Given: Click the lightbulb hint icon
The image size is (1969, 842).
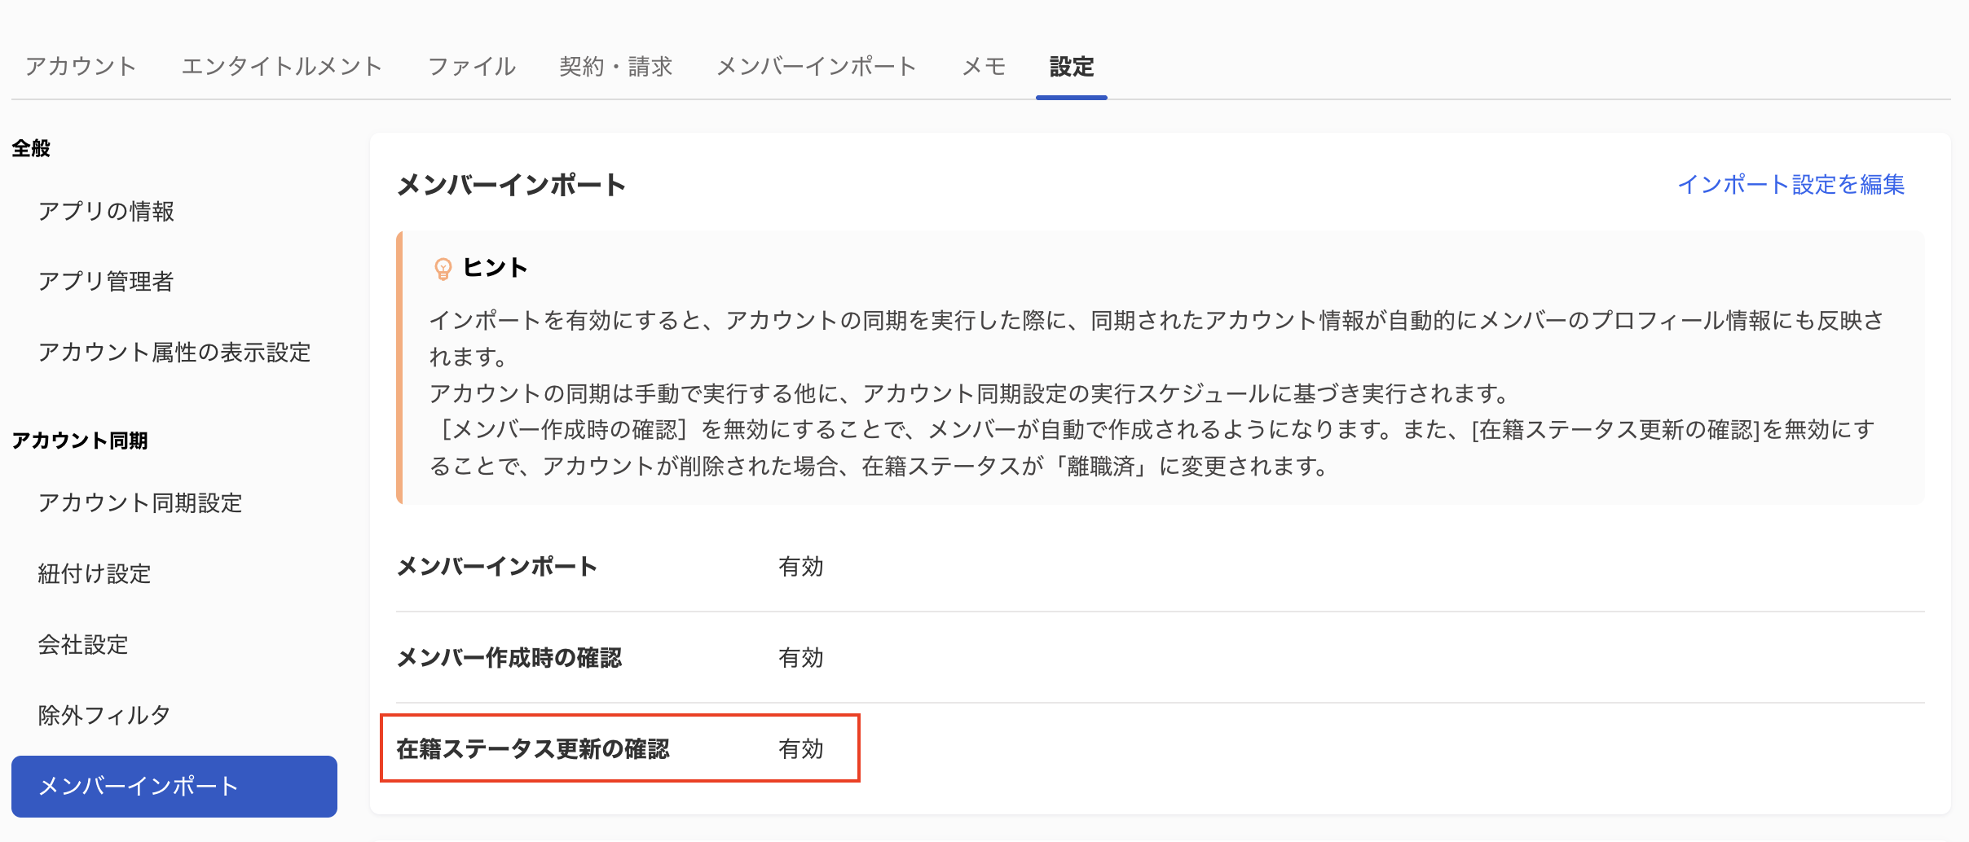Looking at the screenshot, I should 443,268.
